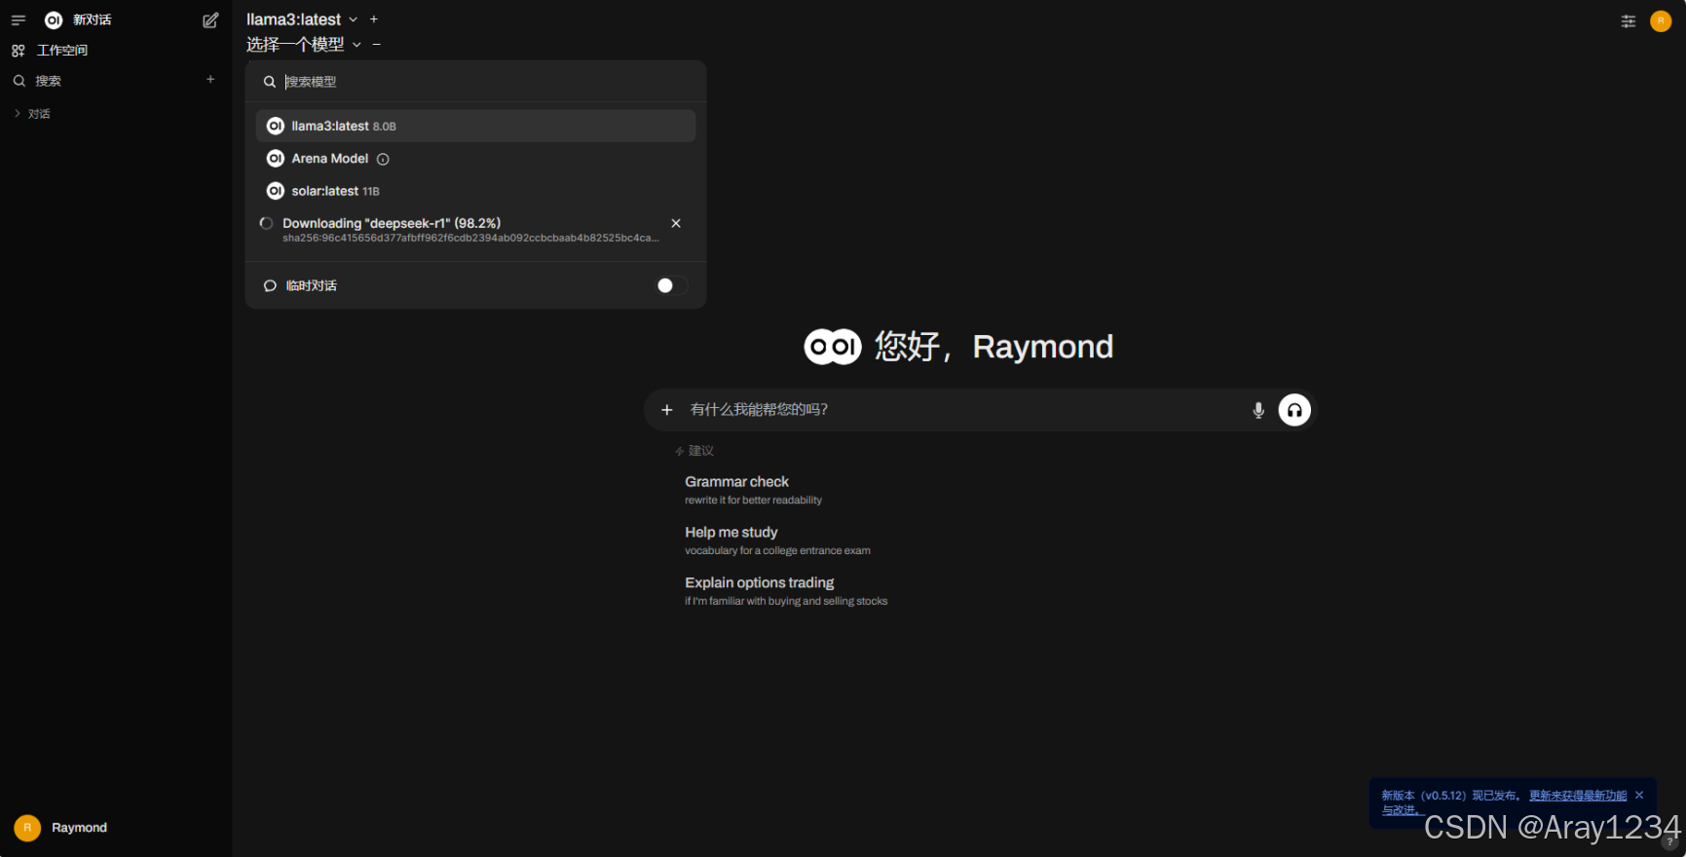1686x857 pixels.
Task: Click the 新对话 new chat label
Action: point(93,19)
